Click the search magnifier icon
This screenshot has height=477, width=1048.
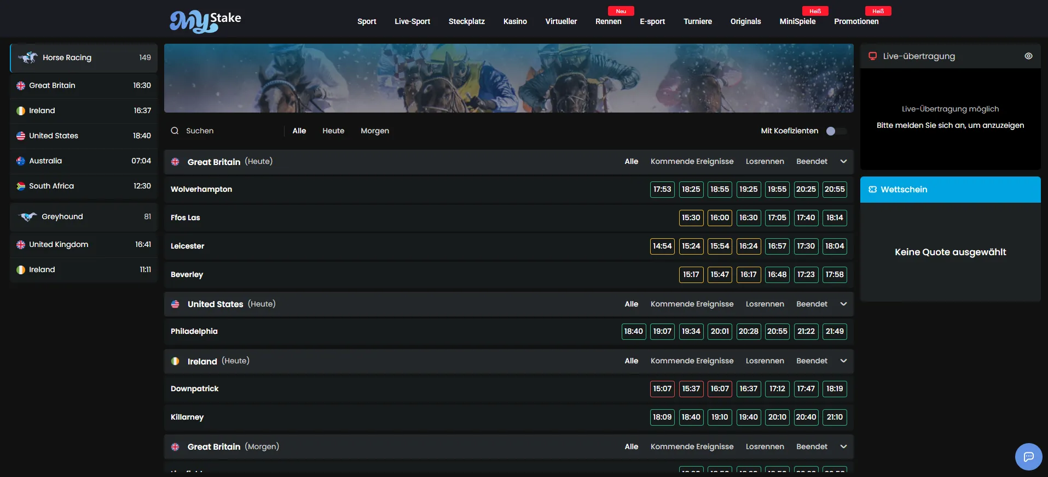[x=175, y=131]
